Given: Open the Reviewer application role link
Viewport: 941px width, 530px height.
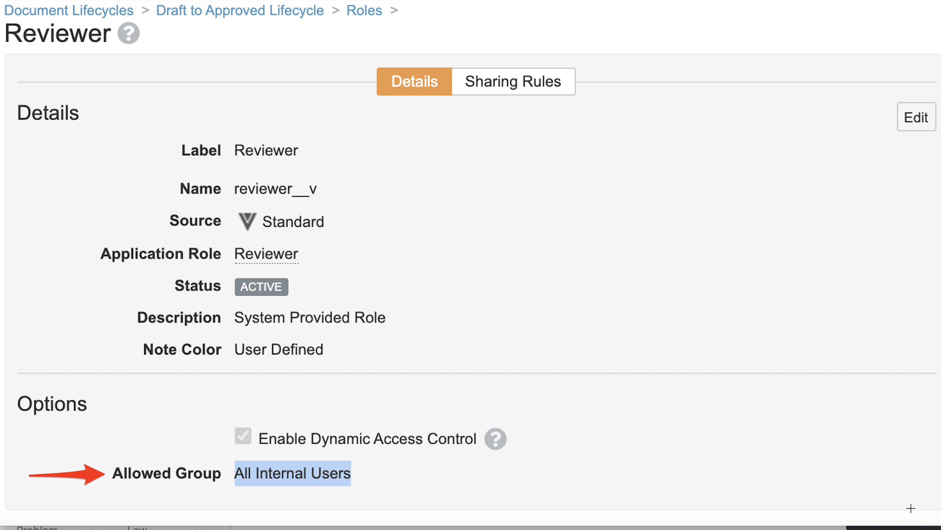Looking at the screenshot, I should point(266,254).
